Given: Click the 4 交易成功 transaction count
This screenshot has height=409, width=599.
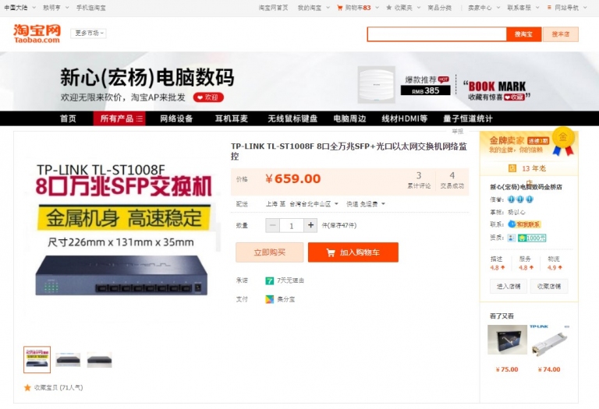Looking at the screenshot, I should [x=452, y=180].
